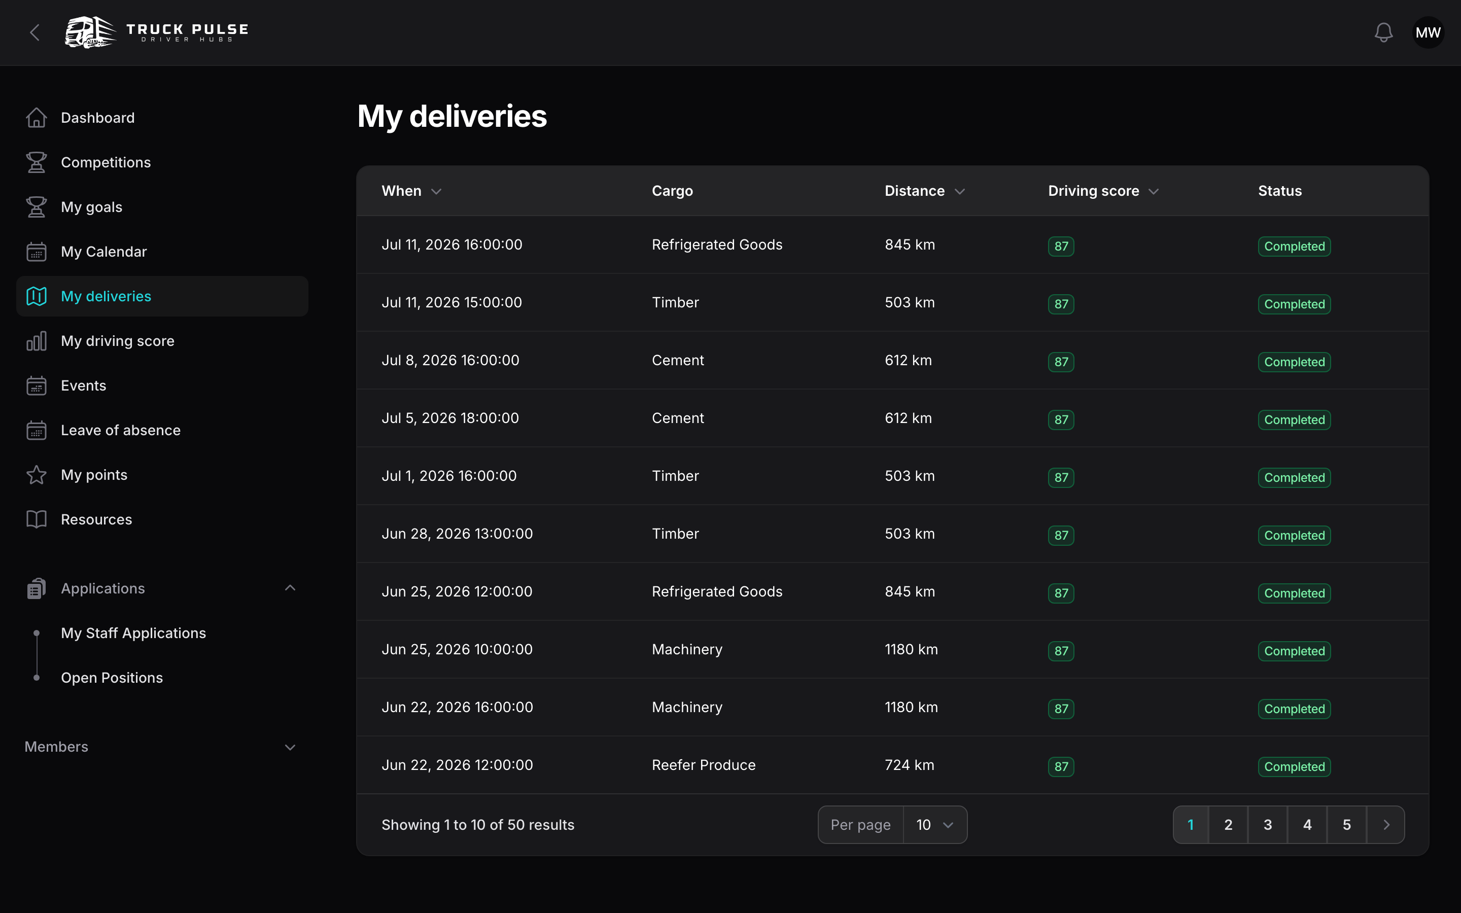The height and width of the screenshot is (913, 1461).
Task: Click the My Calendar calendar icon
Action: pos(36,252)
